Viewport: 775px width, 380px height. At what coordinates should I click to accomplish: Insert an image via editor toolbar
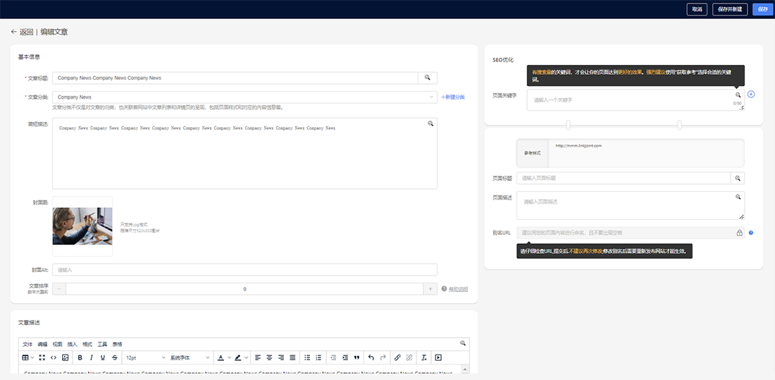click(x=65, y=357)
